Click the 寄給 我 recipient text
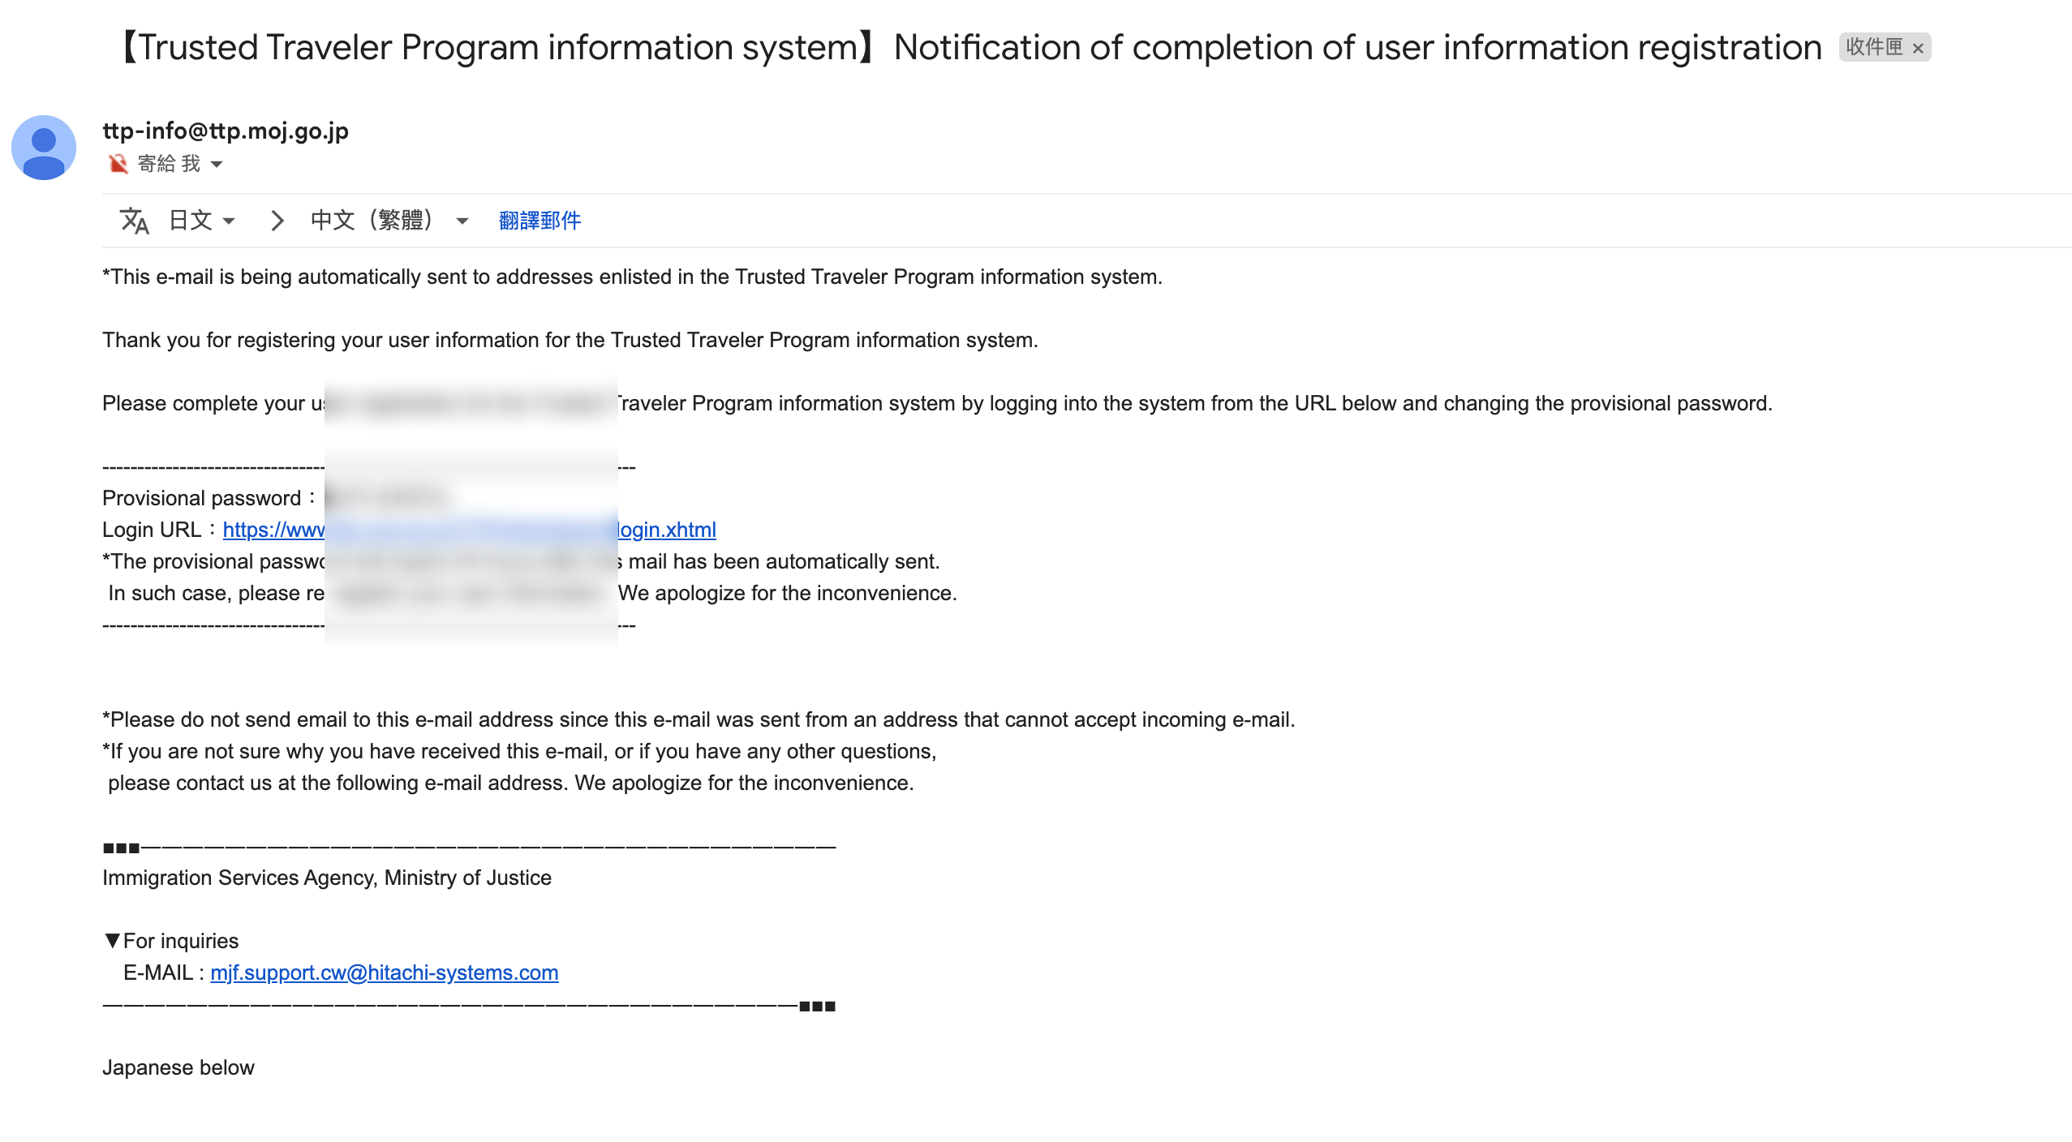2072x1142 pixels. (x=169, y=164)
